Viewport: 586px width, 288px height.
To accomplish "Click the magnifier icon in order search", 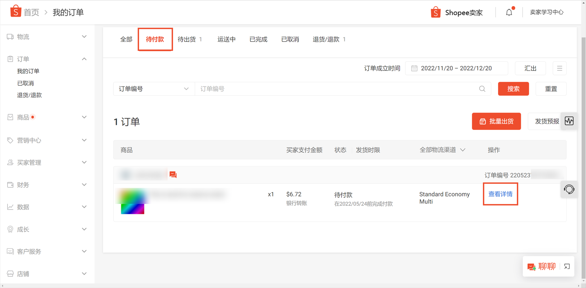I will click(482, 89).
